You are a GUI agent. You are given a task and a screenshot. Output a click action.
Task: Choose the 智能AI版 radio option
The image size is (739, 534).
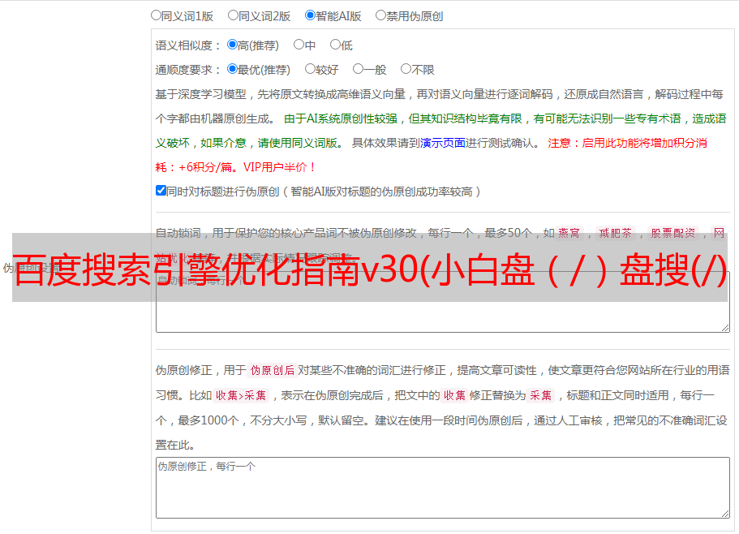pos(310,15)
